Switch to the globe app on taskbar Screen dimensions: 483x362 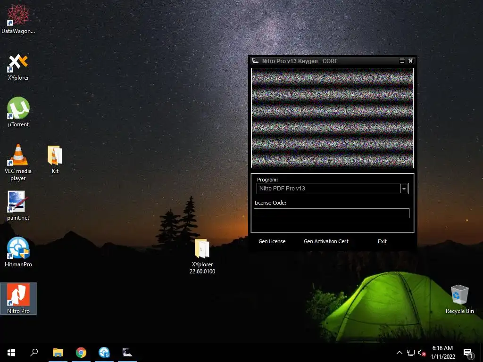[x=104, y=353]
